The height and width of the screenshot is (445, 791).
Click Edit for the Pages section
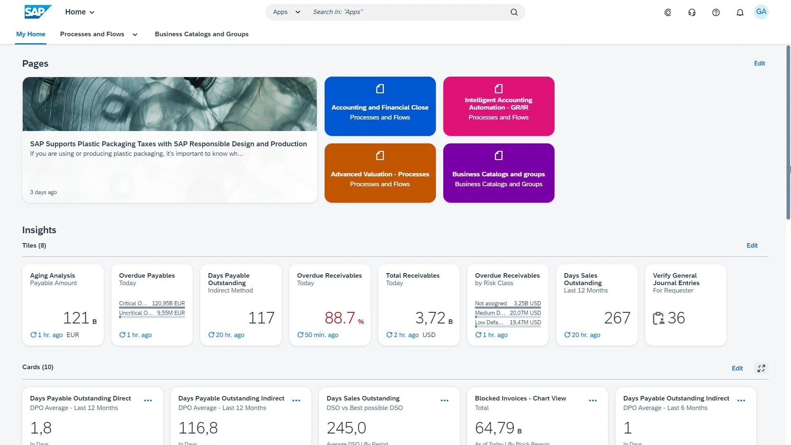[759, 63]
